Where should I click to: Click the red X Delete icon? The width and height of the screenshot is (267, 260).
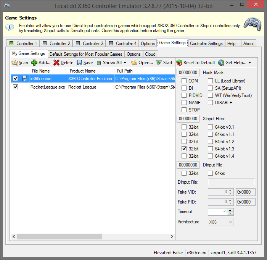point(56,63)
